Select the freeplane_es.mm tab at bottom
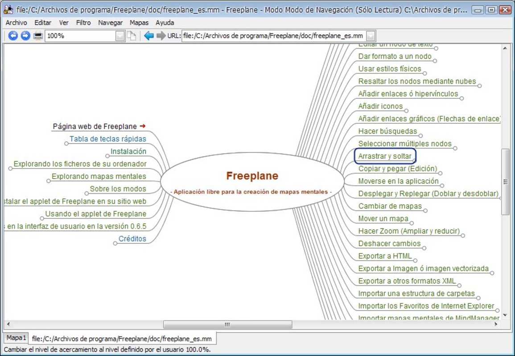This screenshot has height=356, width=515. point(122,339)
